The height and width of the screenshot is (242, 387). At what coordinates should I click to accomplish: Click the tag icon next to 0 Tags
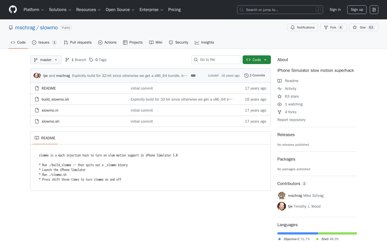click(91, 60)
